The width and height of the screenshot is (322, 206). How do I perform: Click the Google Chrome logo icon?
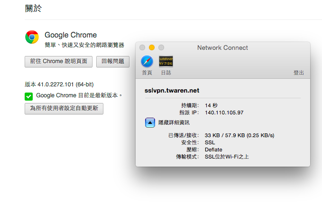[x=32, y=37]
